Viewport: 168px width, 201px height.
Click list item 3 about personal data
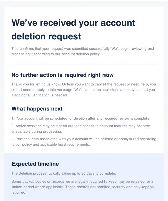84,142
